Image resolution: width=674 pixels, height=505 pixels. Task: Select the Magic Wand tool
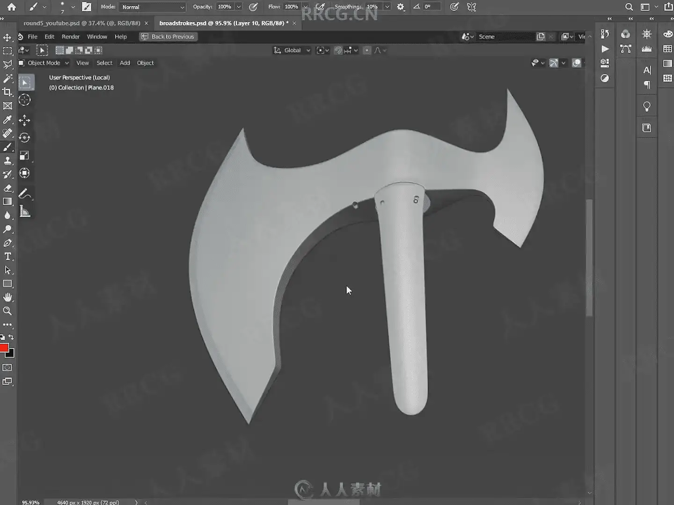(7, 78)
